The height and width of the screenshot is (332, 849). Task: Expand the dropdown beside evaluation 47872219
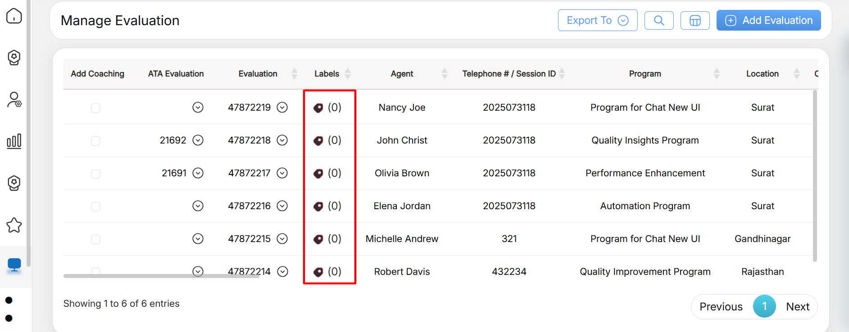pos(282,107)
